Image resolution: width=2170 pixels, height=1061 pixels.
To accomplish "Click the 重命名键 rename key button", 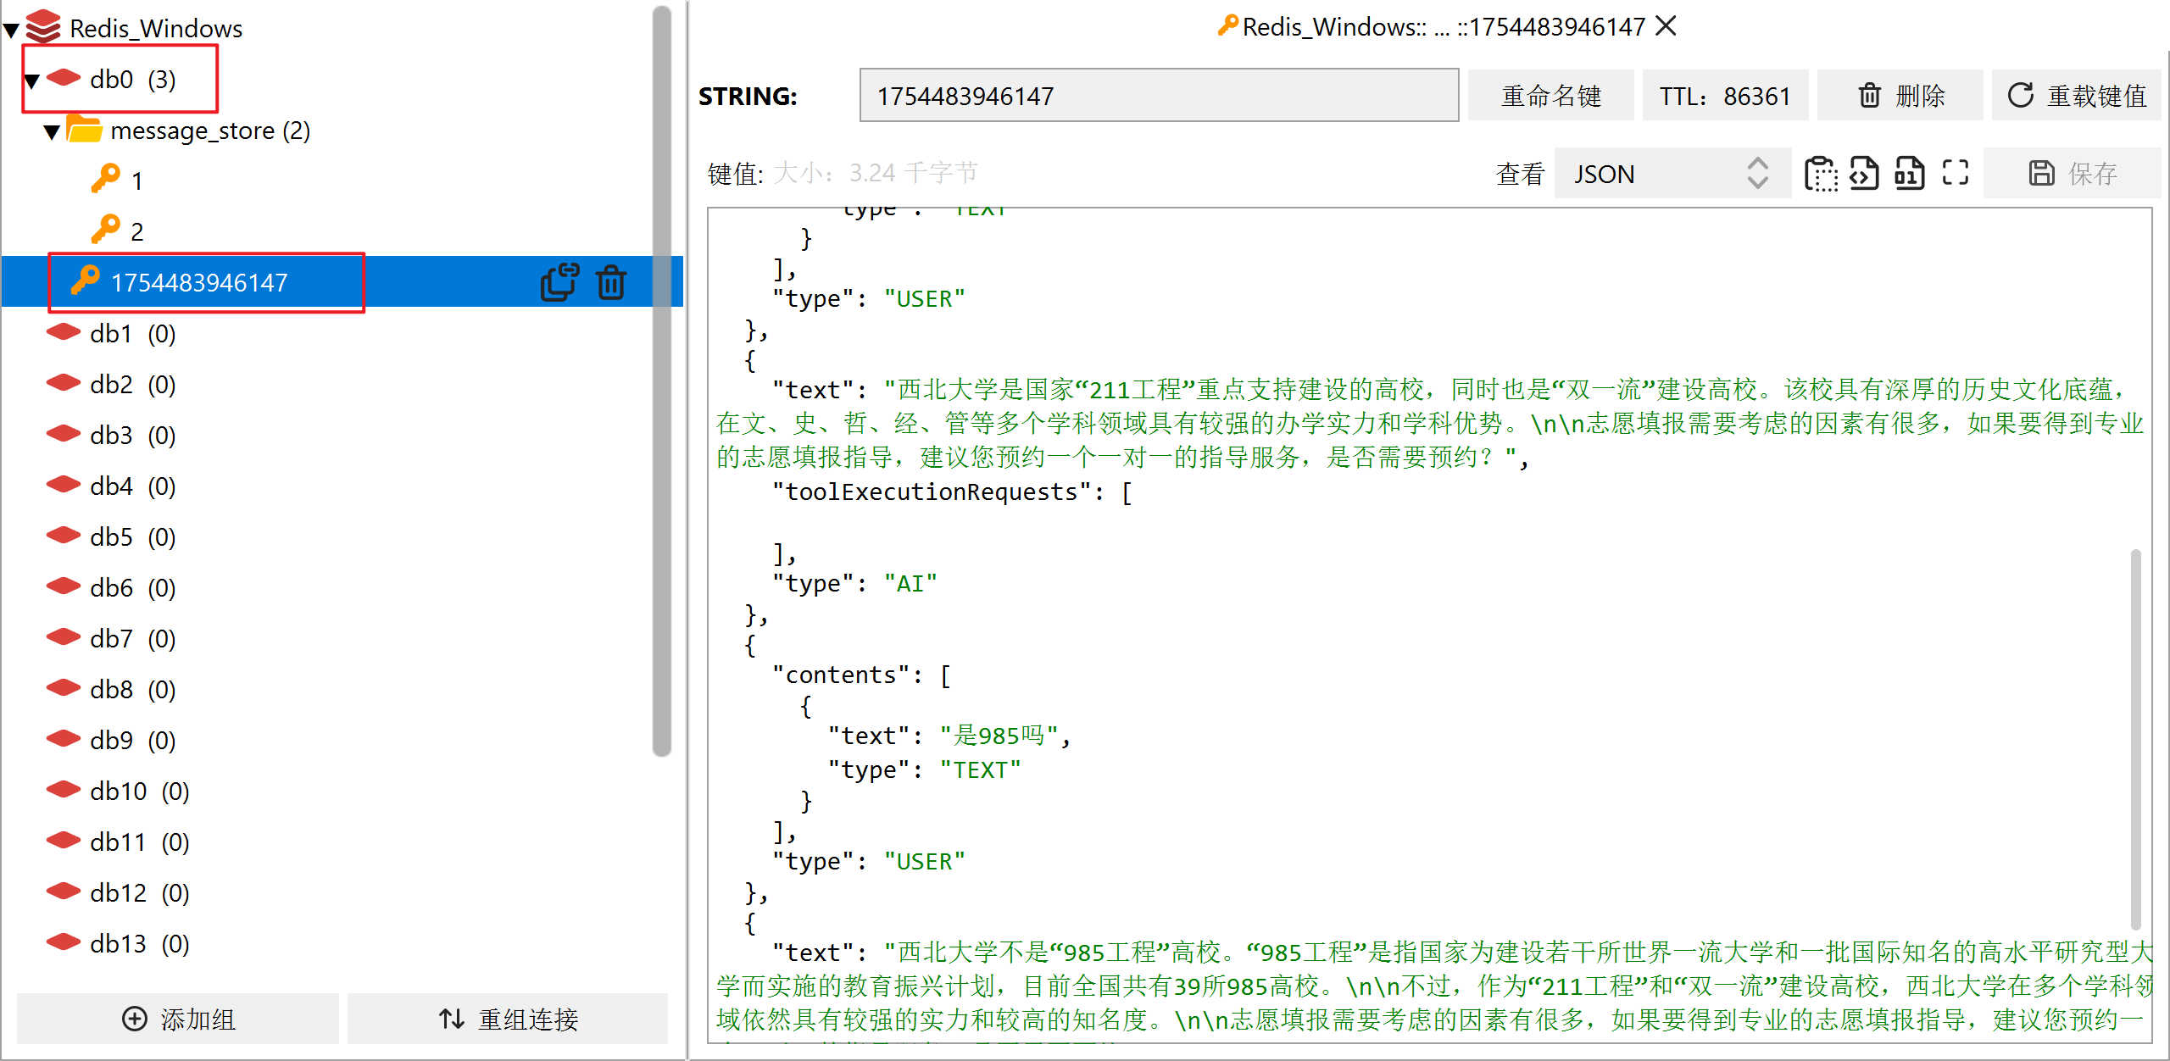I will click(1550, 96).
